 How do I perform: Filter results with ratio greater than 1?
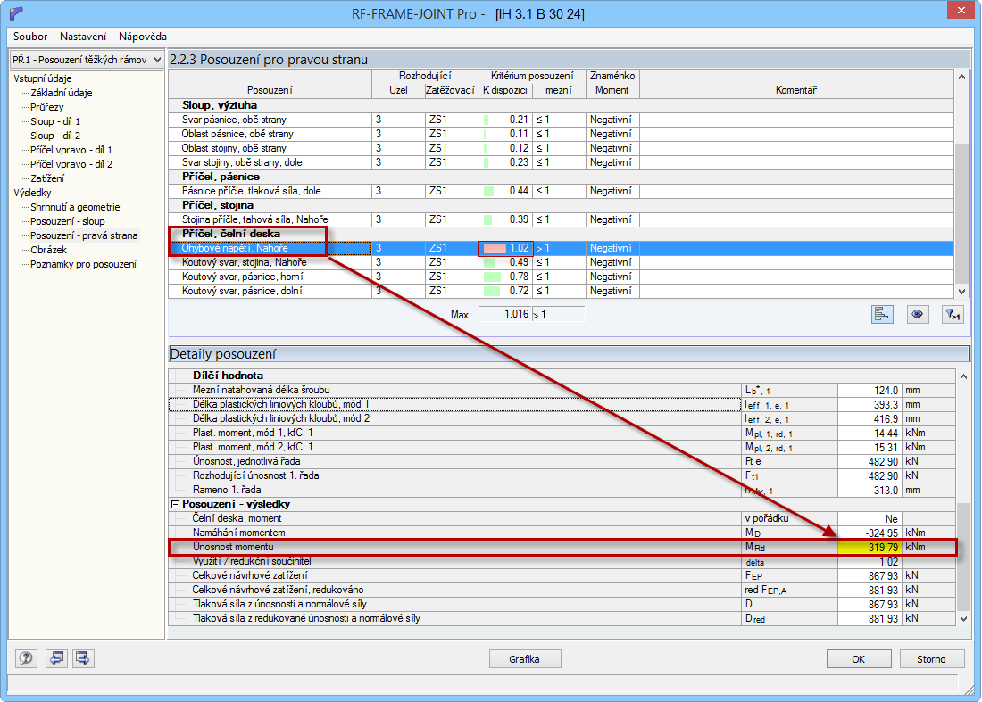(x=953, y=314)
